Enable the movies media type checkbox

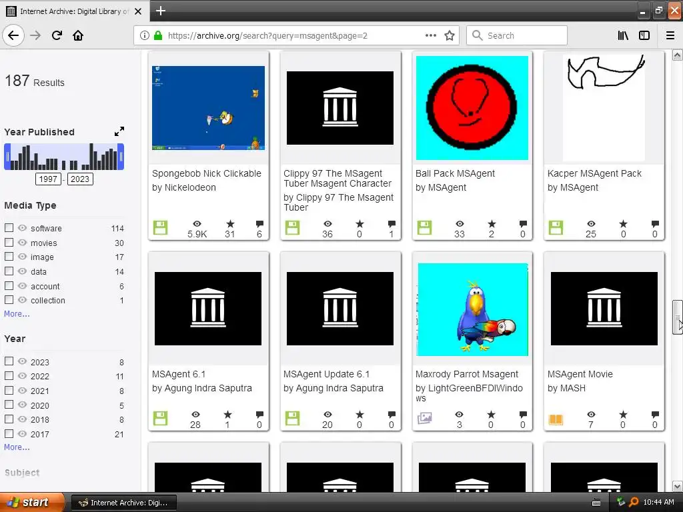click(9, 242)
